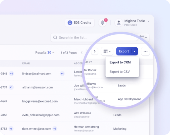Click 1 of 3 Pages indicator
172x135 pixels.
coord(69,53)
